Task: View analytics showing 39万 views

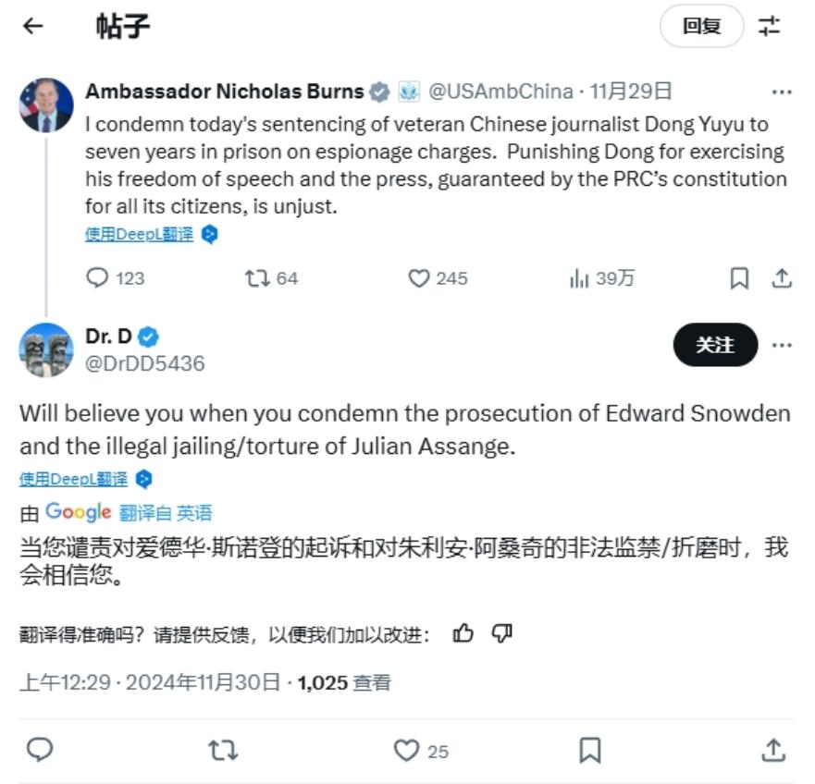Action: [x=601, y=278]
